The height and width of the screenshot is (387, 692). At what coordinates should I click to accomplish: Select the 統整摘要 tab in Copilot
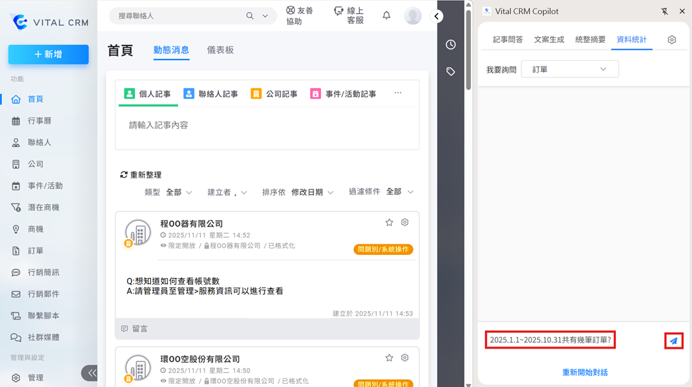(x=590, y=40)
